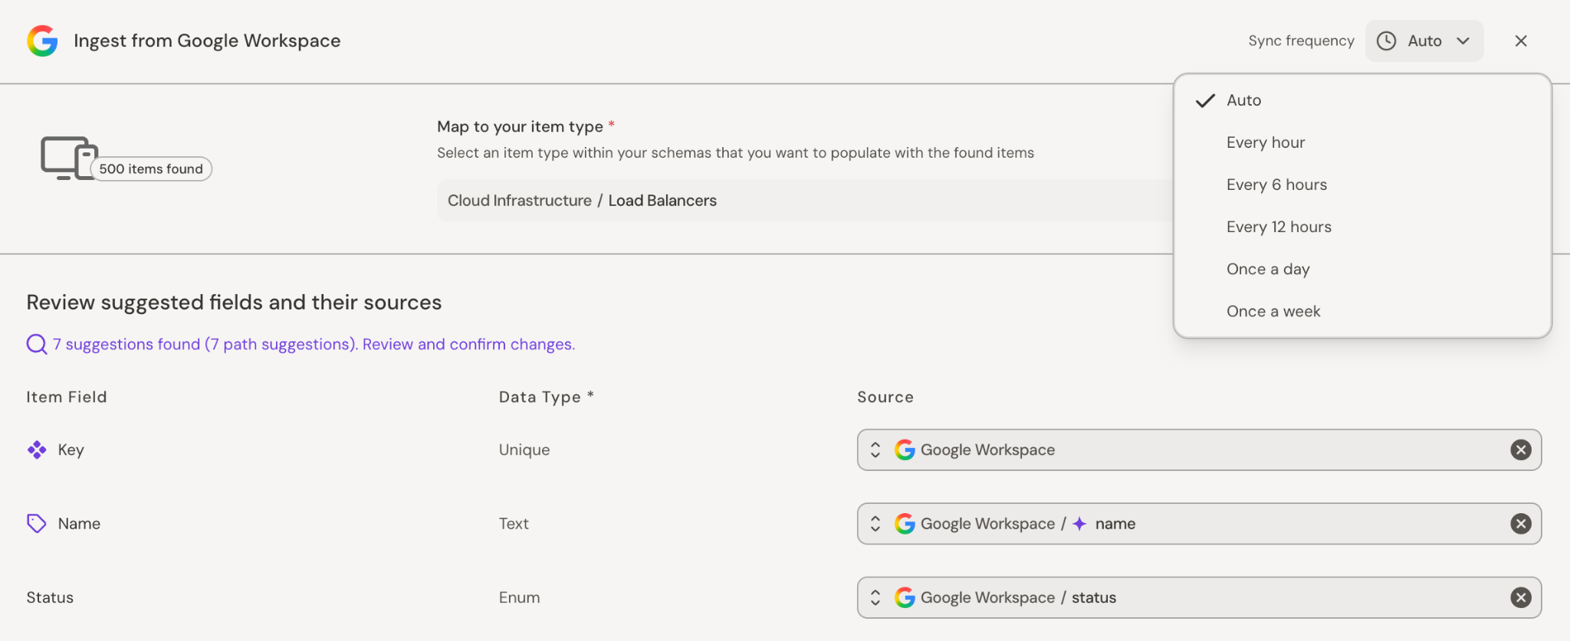
Task: Click the purple key icon in Key row
Action: point(37,450)
